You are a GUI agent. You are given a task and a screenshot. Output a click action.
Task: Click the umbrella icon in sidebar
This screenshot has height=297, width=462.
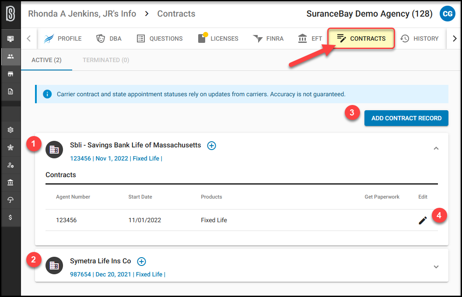click(x=10, y=200)
